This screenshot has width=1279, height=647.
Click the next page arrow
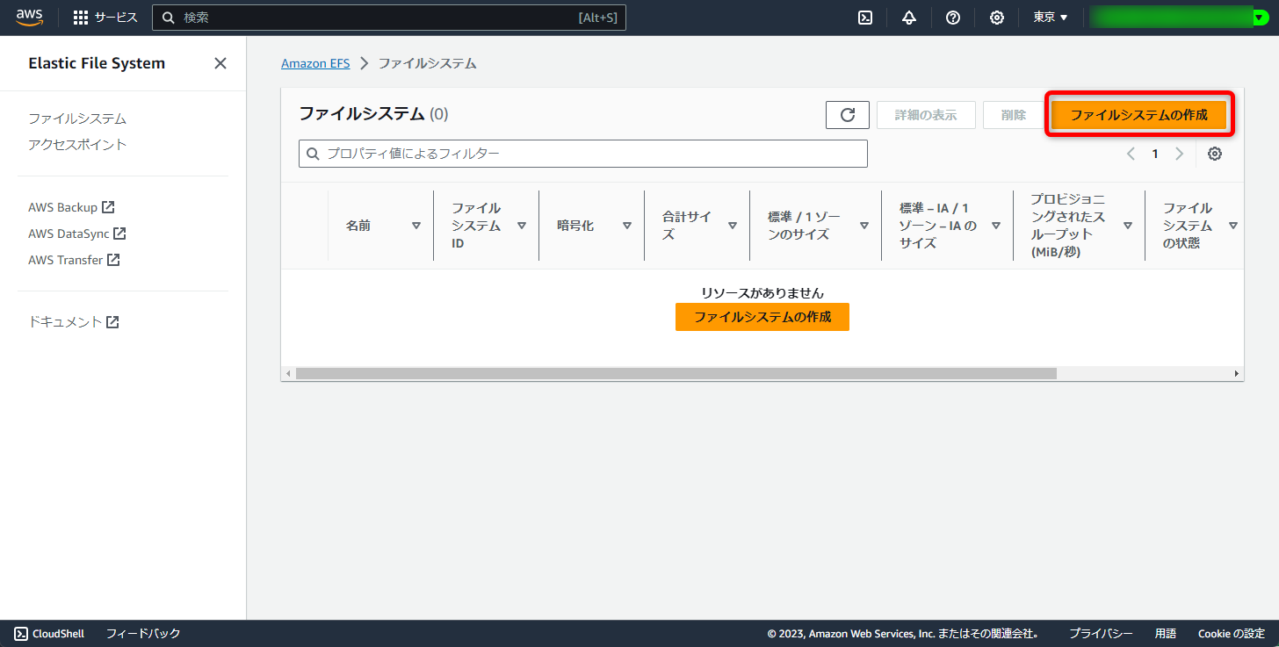tap(1180, 154)
